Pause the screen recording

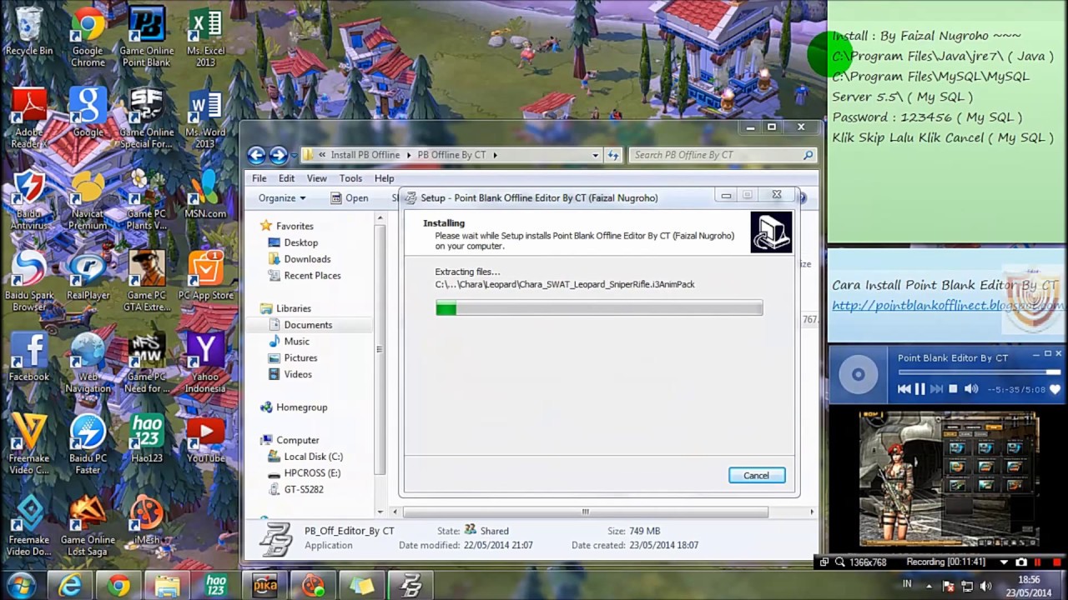pos(1039,562)
